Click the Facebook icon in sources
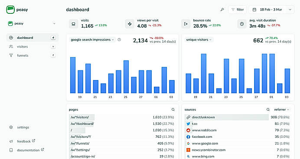 188,137
